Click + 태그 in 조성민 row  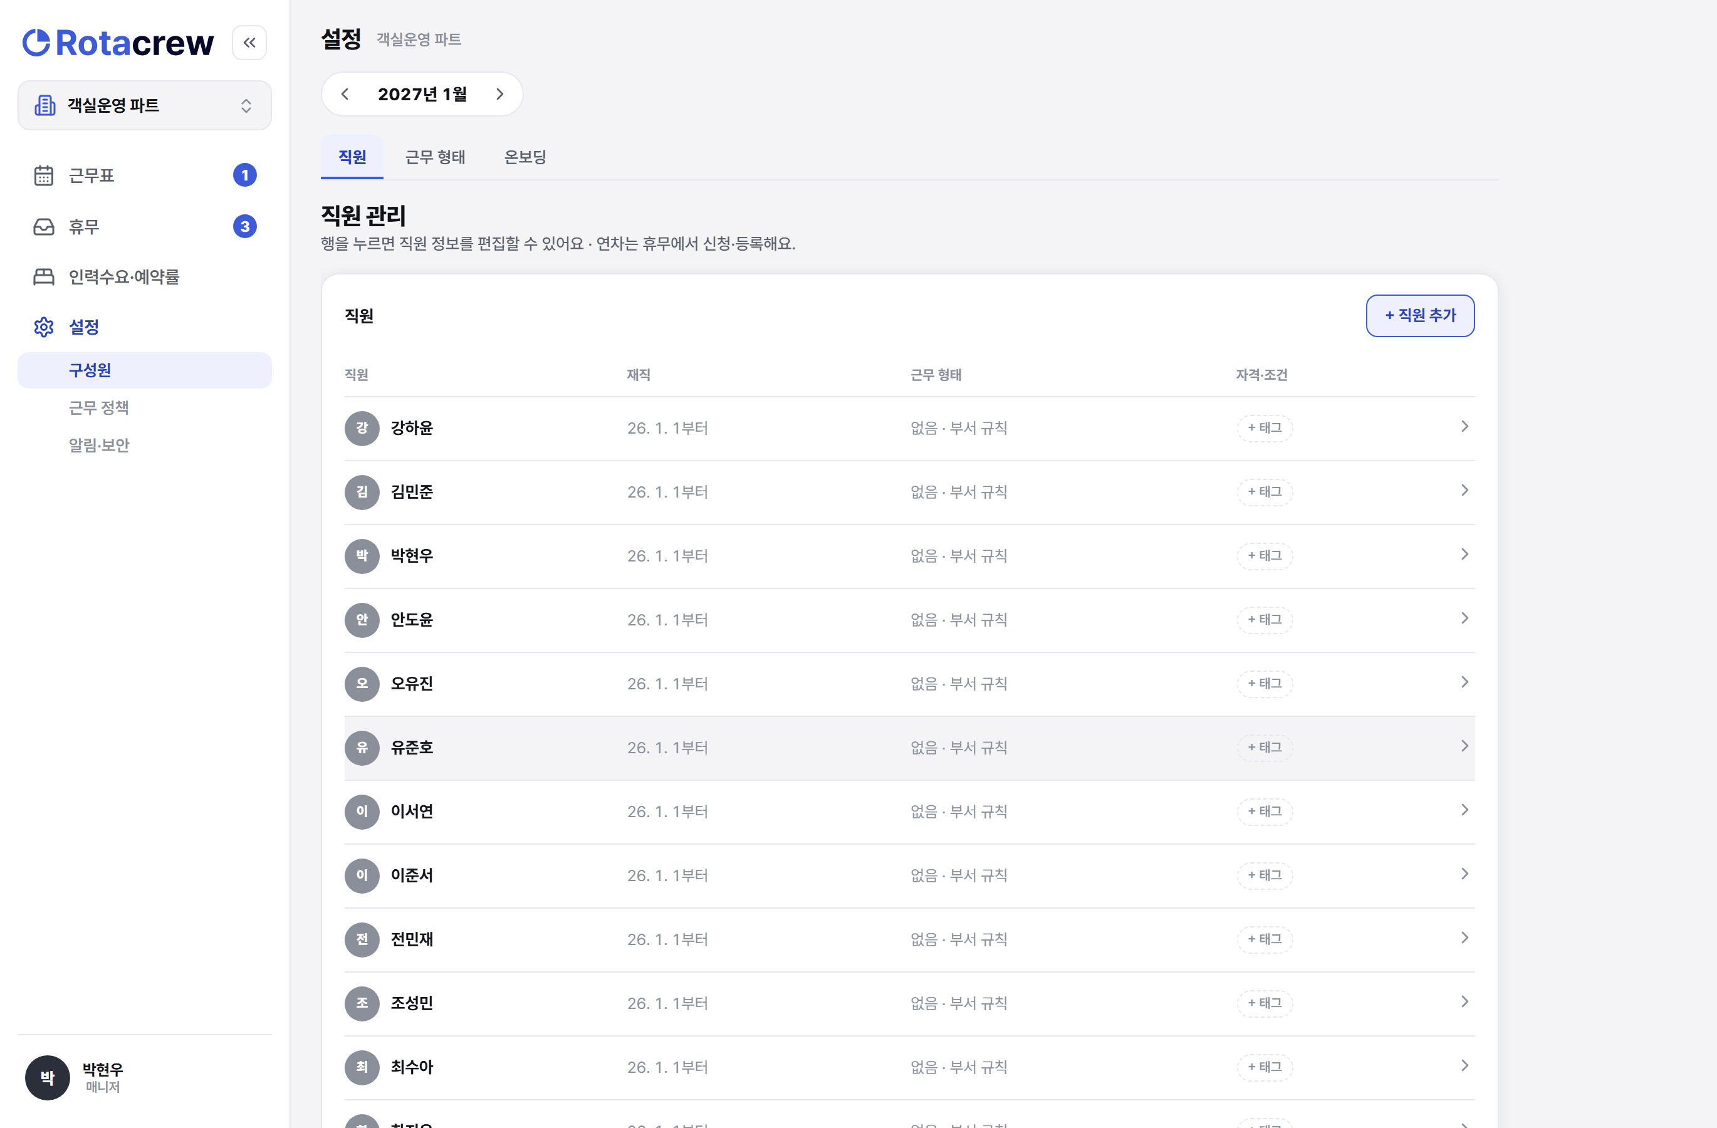(x=1264, y=1003)
